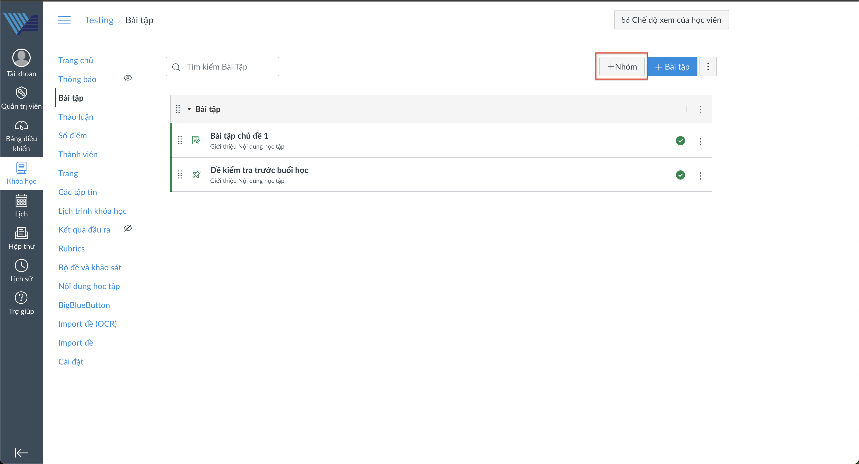Click hidden eye icon beside Thông báo
This screenshot has width=859, height=464.
click(x=128, y=78)
